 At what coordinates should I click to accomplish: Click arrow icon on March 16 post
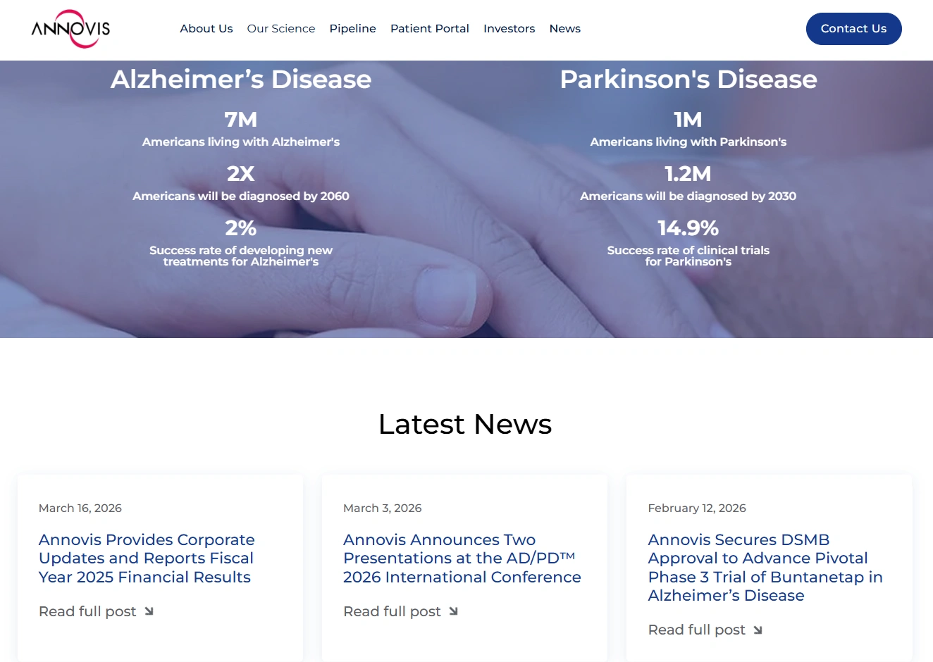point(149,611)
